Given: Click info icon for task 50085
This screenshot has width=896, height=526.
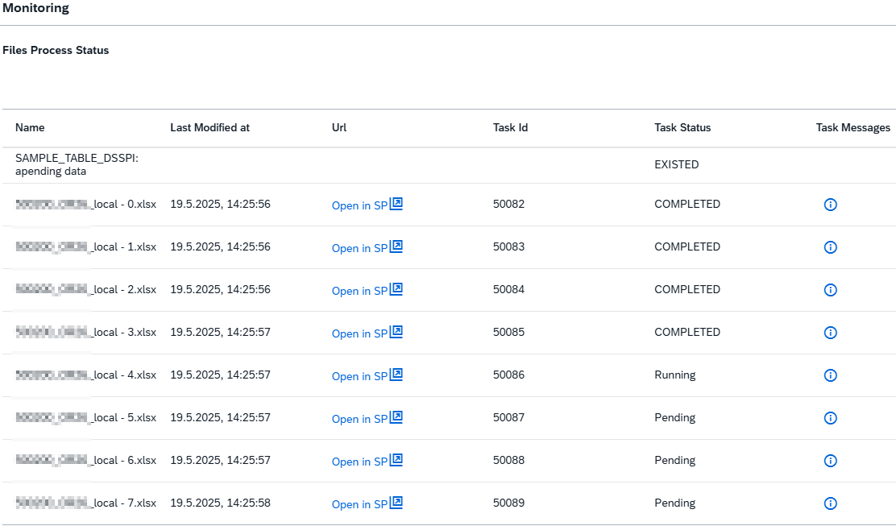Looking at the screenshot, I should pyautogui.click(x=831, y=333).
